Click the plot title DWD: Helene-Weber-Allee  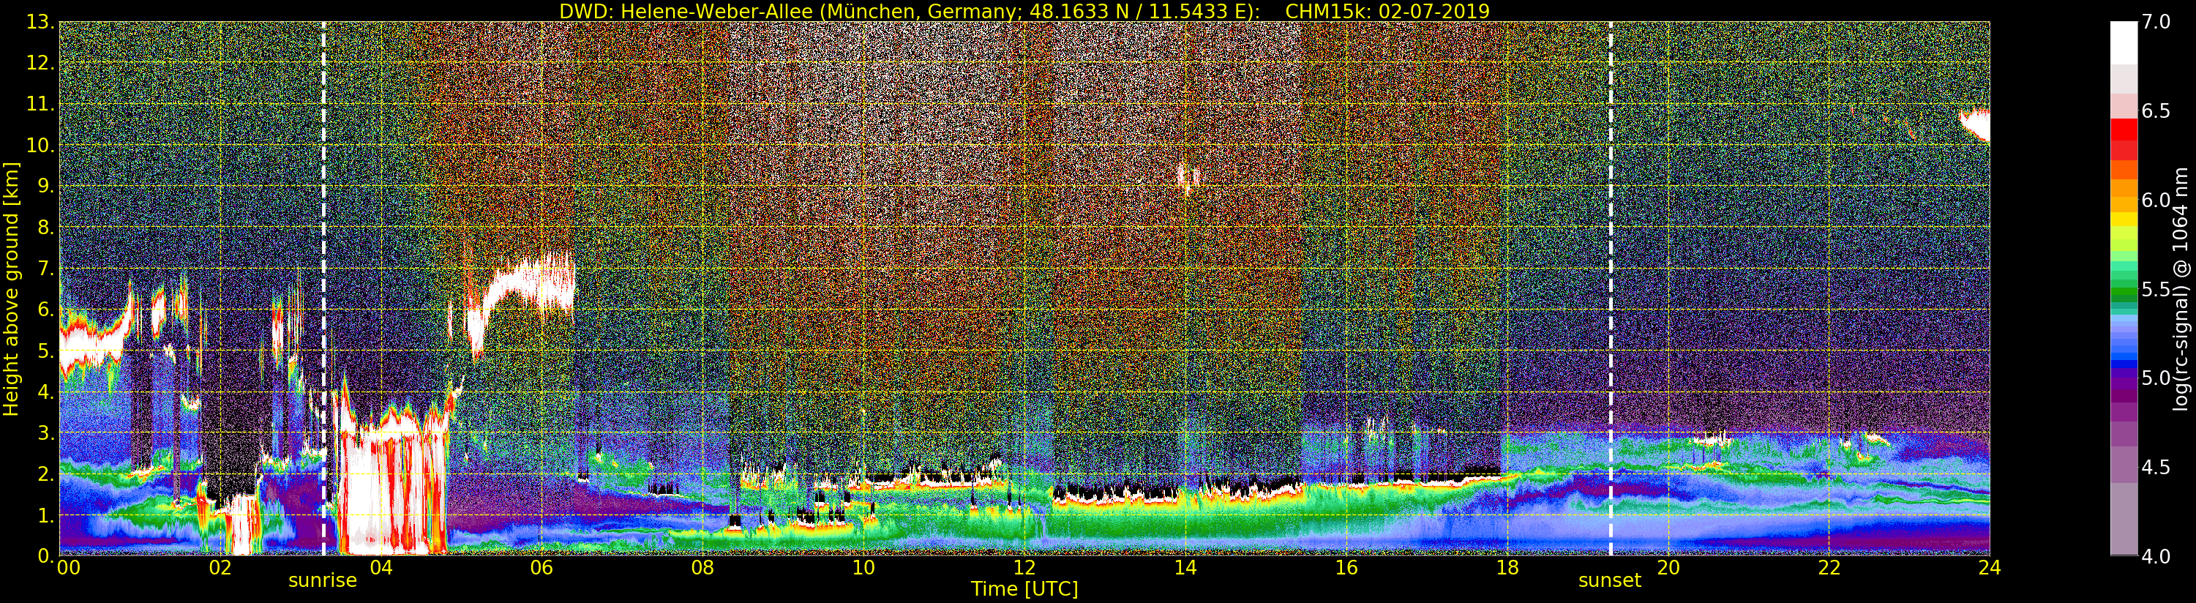(x=694, y=11)
